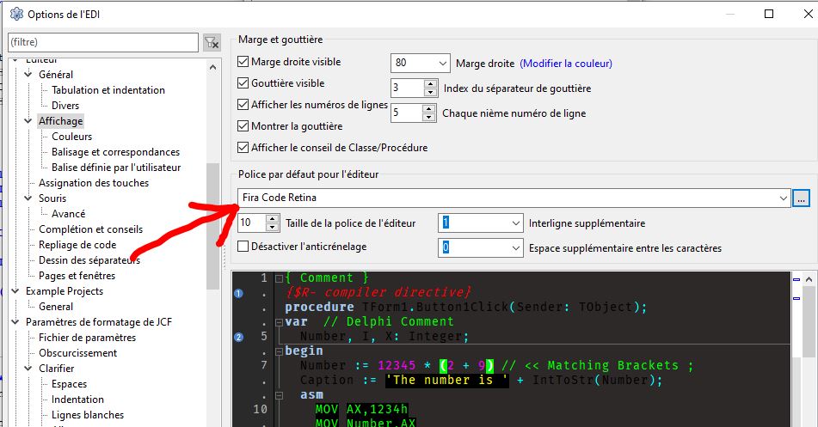Click in the filtre search field
This screenshot has width=818, height=427.
point(101,42)
